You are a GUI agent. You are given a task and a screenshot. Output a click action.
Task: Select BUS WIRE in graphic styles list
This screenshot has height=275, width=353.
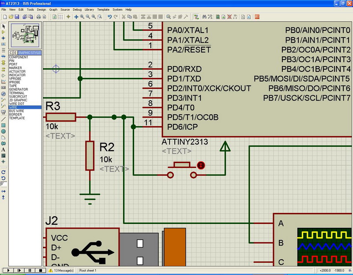click(x=16, y=111)
